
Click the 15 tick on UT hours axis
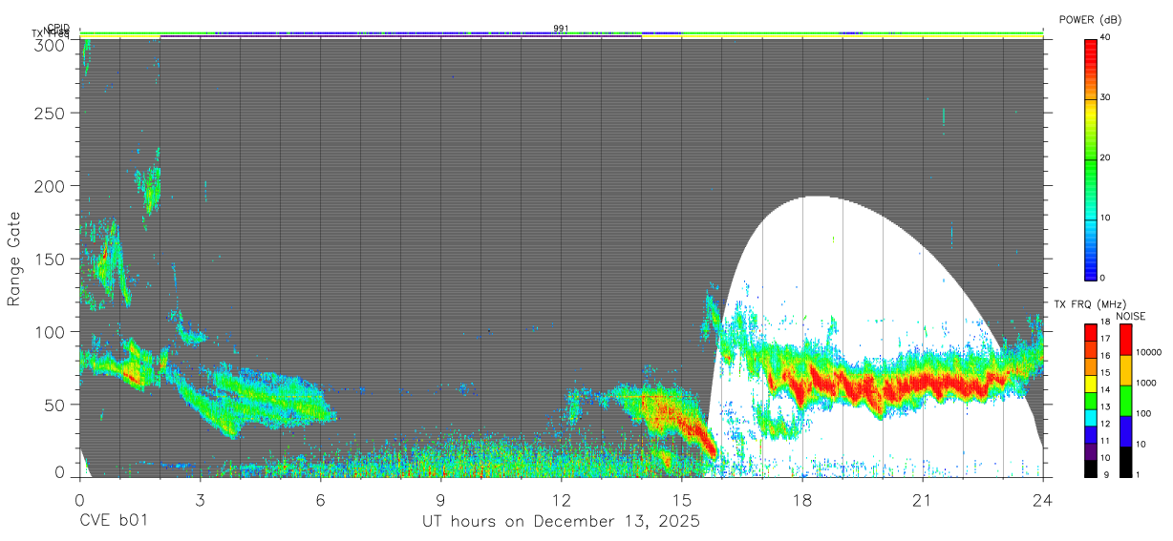click(682, 500)
